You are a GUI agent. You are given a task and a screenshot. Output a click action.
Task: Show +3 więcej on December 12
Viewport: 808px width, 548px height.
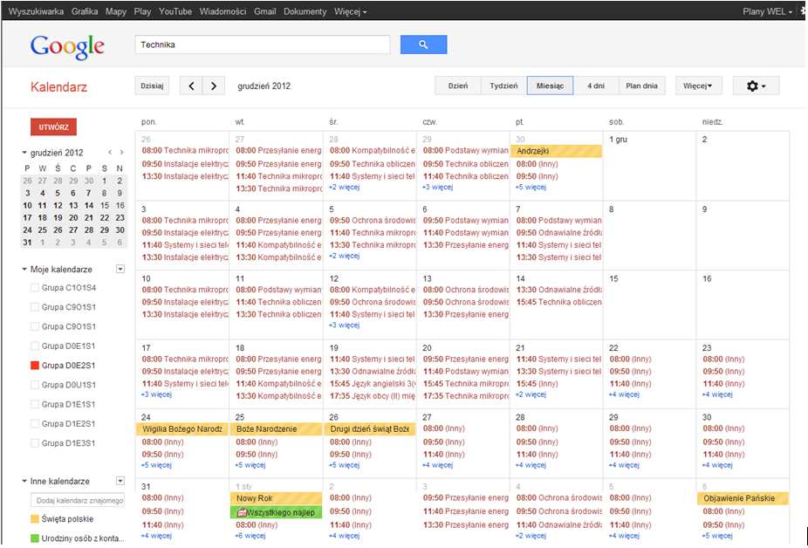(344, 325)
